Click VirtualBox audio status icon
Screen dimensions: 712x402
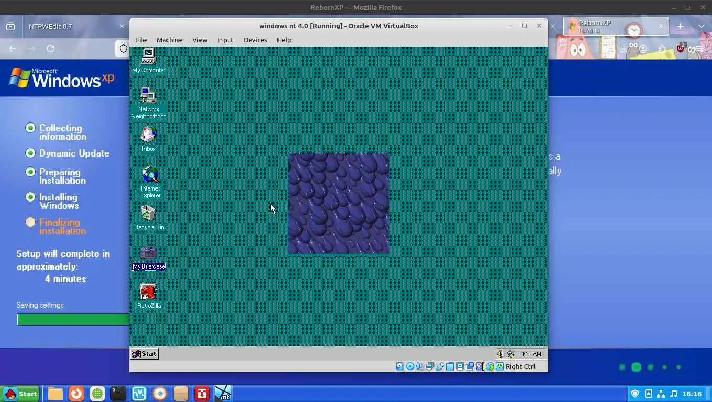420,366
